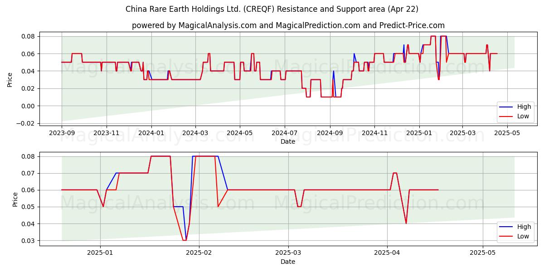Image resolution: width=544 pixels, height=272 pixels.
Task: Click '0.03' on the bottom chart y-axis
Action: tap(29, 241)
